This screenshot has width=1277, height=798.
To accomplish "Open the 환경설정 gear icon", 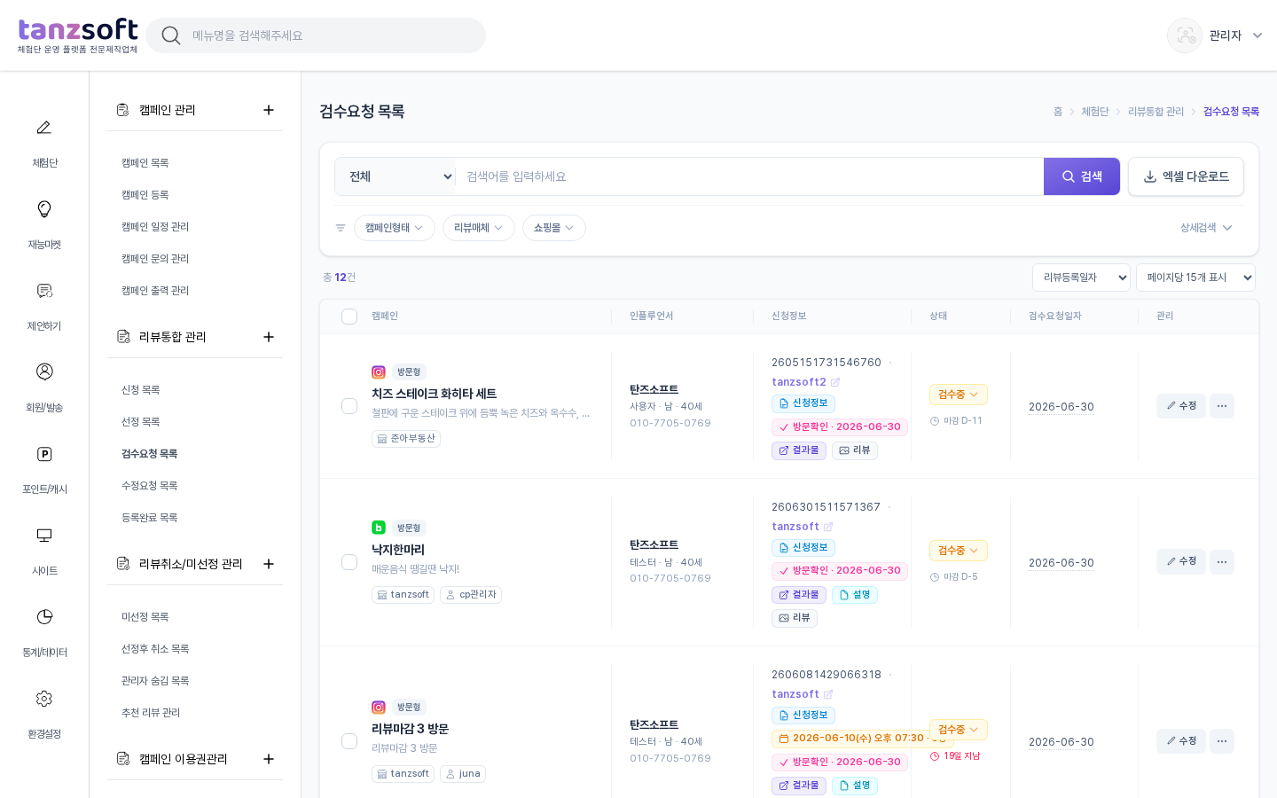I will coord(43,699).
